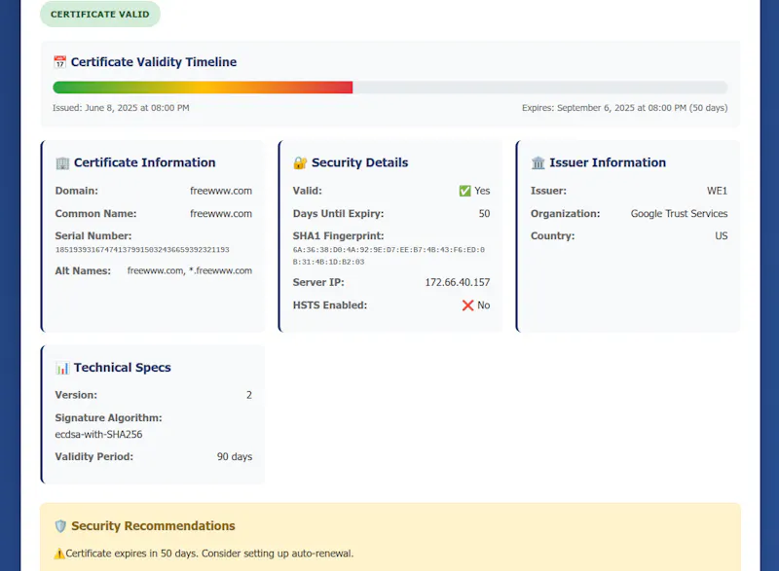The height and width of the screenshot is (571, 779).
Task: Click the bar chart icon beside Technical Specs
Action: [x=62, y=368]
